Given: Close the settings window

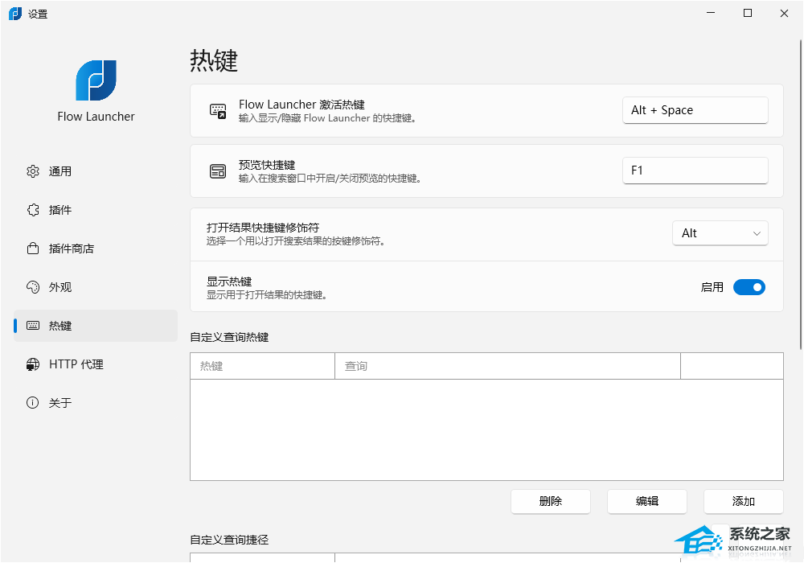Looking at the screenshot, I should (784, 14).
